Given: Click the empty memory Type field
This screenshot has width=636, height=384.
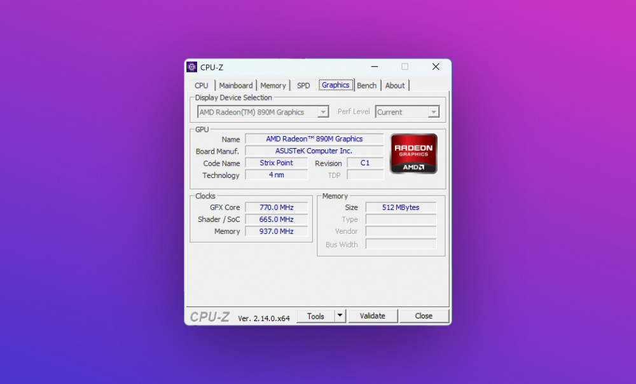Looking at the screenshot, I should point(401,219).
